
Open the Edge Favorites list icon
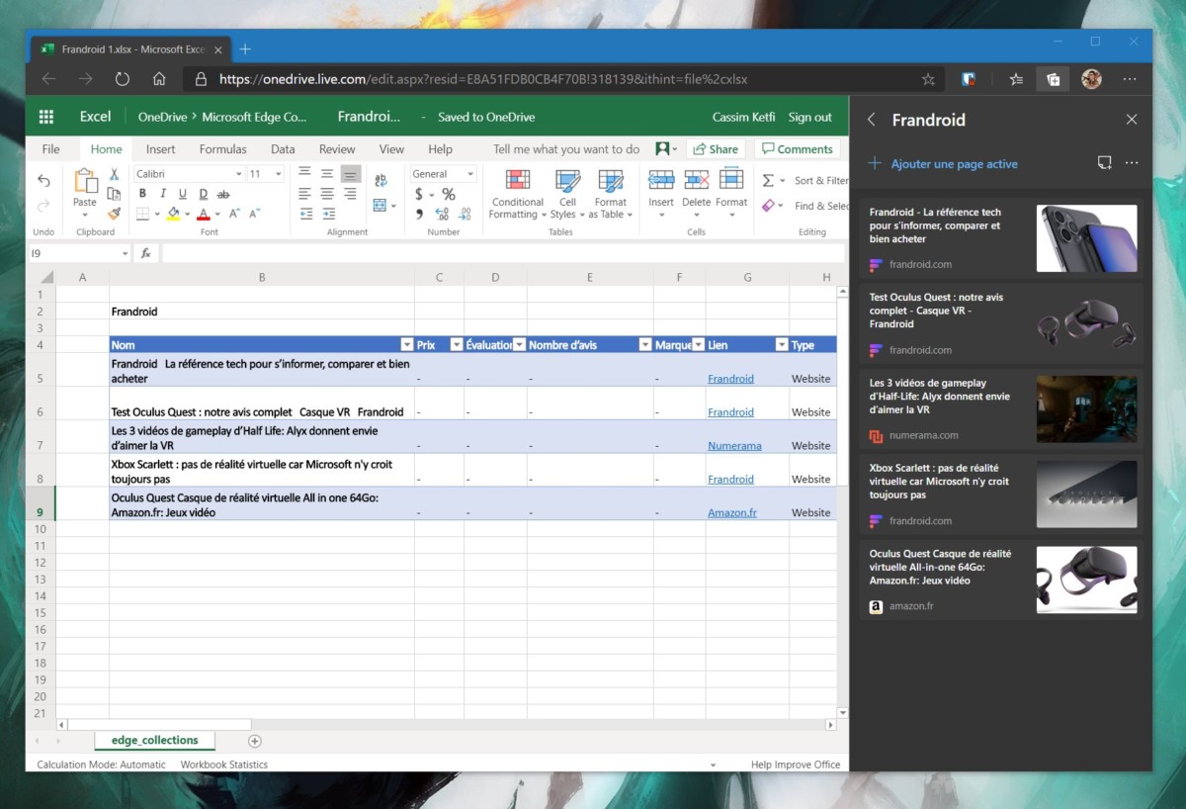[1016, 79]
